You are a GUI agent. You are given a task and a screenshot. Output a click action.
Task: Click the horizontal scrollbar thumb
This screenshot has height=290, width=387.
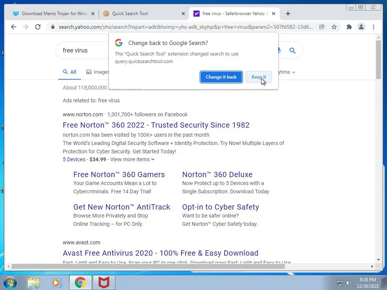[148, 266]
